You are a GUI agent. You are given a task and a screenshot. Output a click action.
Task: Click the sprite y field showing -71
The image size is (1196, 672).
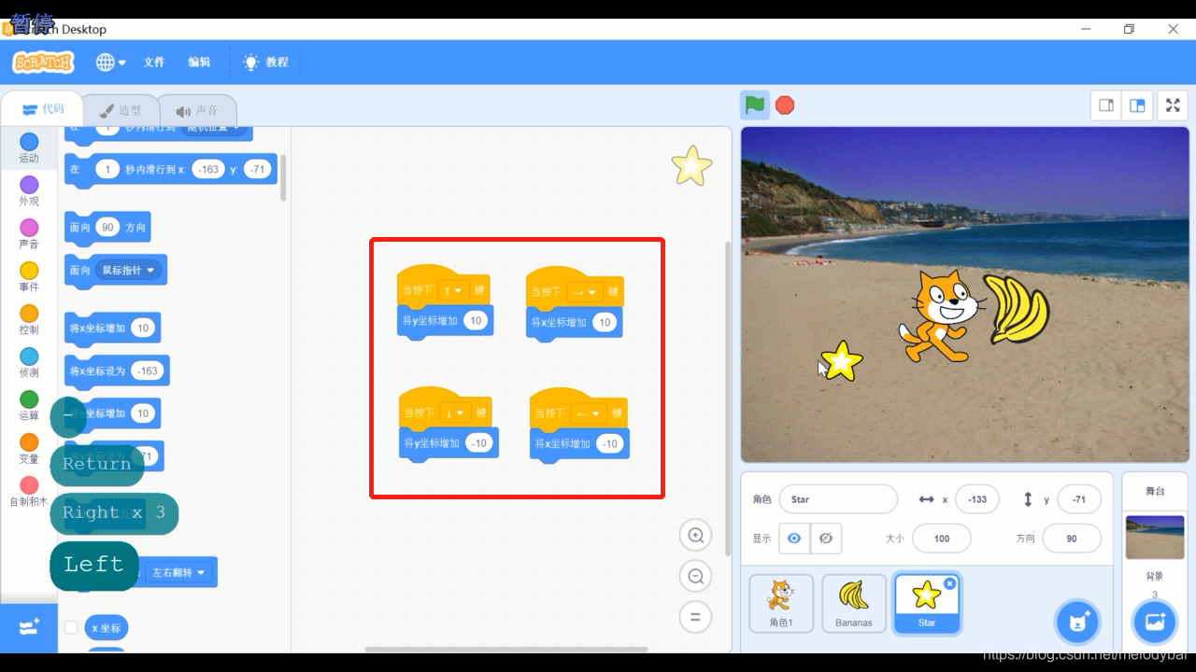coord(1079,499)
